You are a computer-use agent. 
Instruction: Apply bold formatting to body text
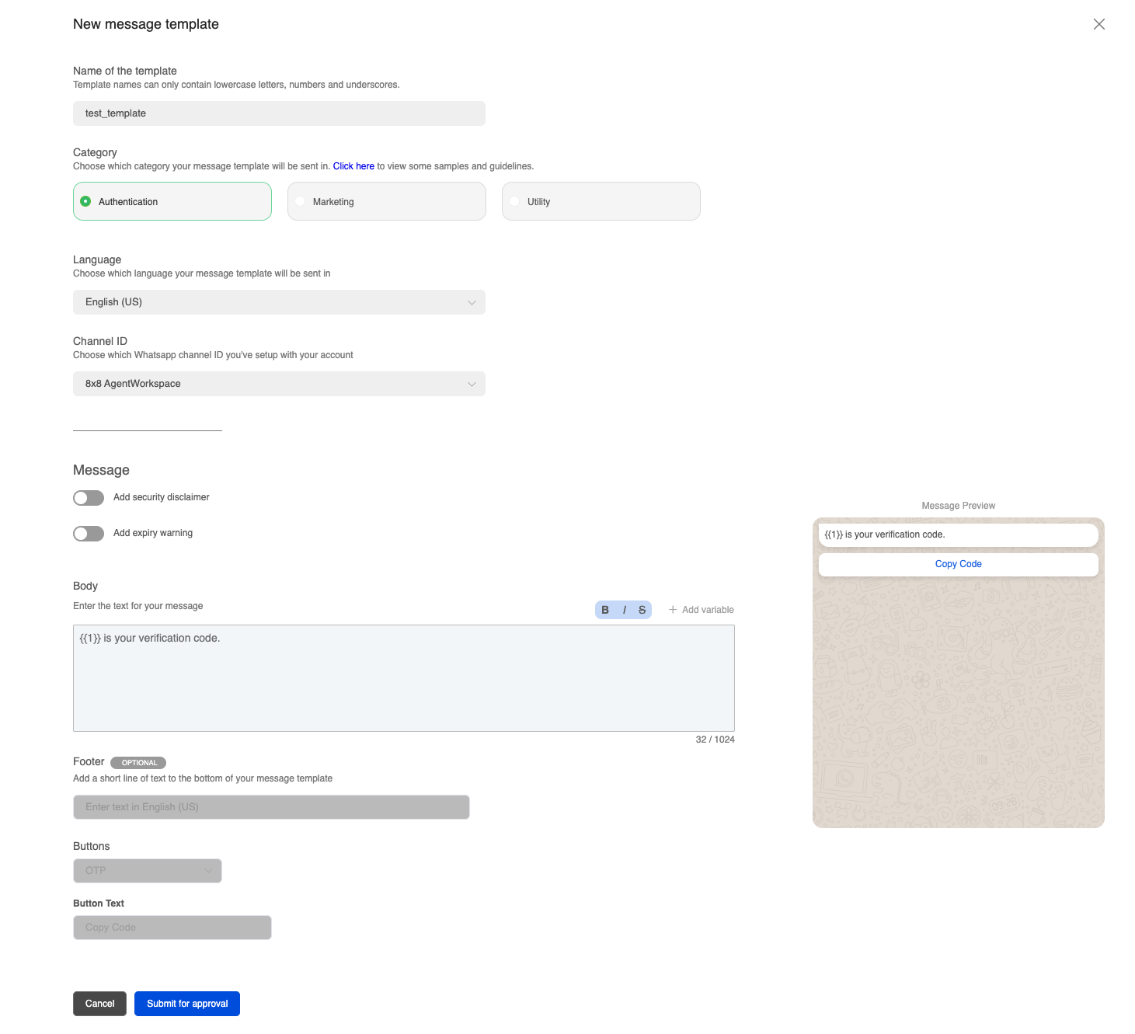click(605, 610)
